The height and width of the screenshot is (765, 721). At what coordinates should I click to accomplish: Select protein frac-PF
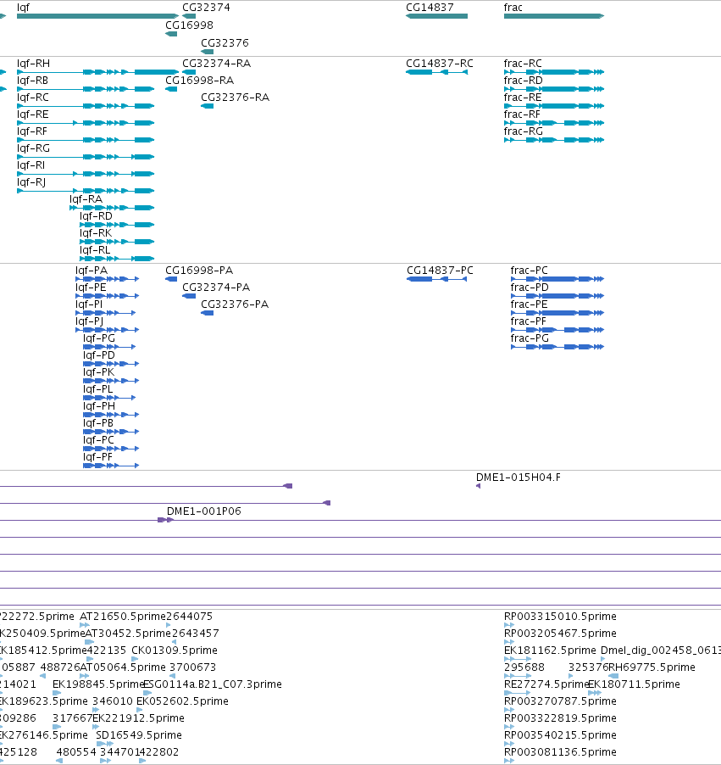click(557, 330)
